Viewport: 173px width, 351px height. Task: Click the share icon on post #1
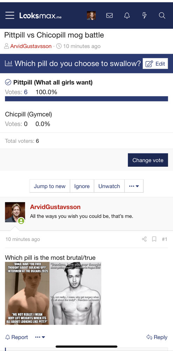(144, 239)
